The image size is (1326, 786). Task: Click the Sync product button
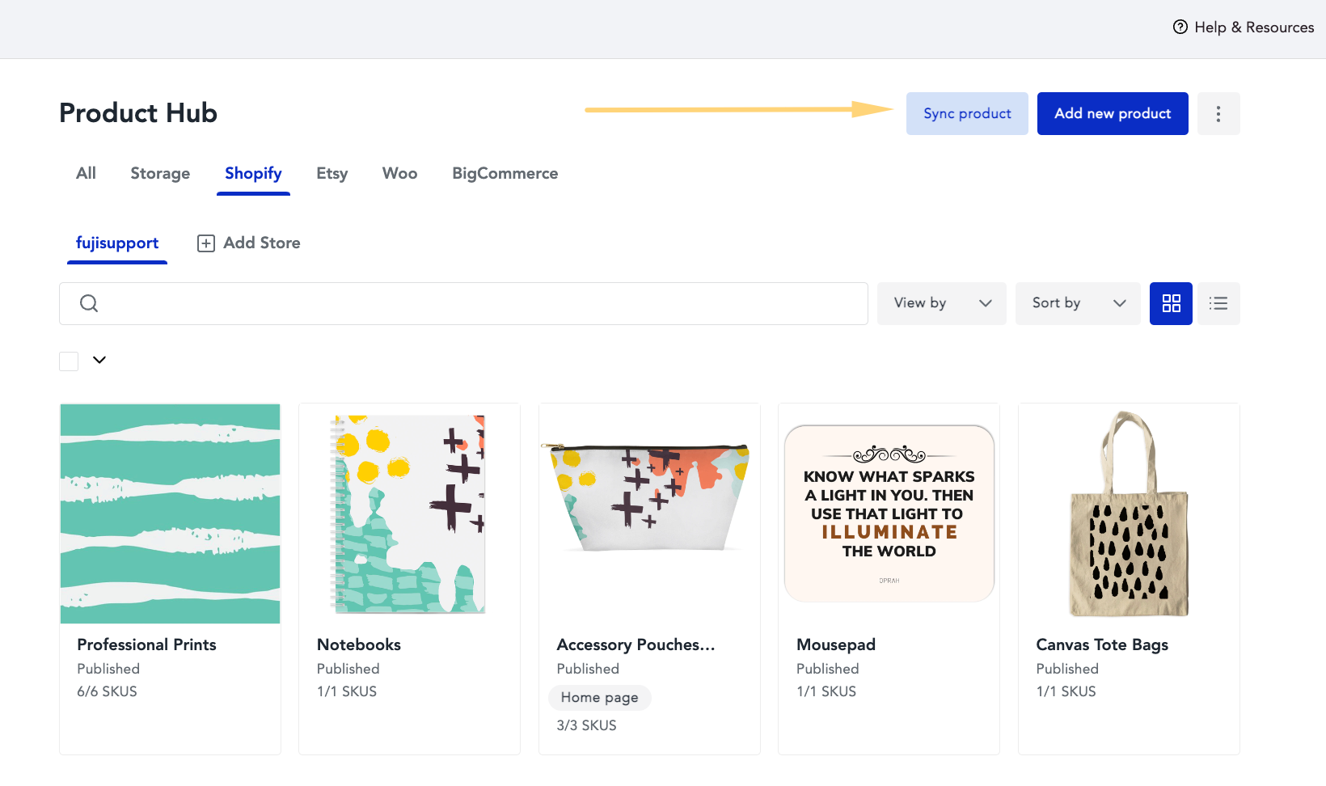tap(967, 113)
